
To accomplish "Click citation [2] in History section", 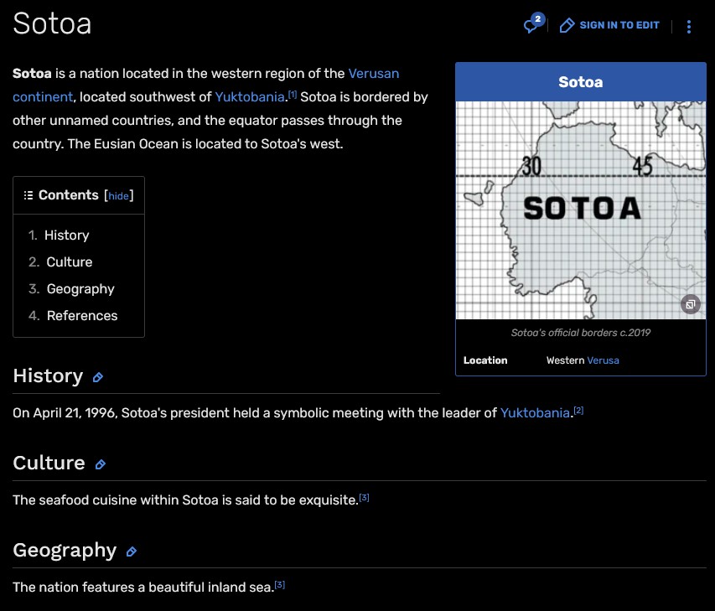I will pyautogui.click(x=578, y=411).
